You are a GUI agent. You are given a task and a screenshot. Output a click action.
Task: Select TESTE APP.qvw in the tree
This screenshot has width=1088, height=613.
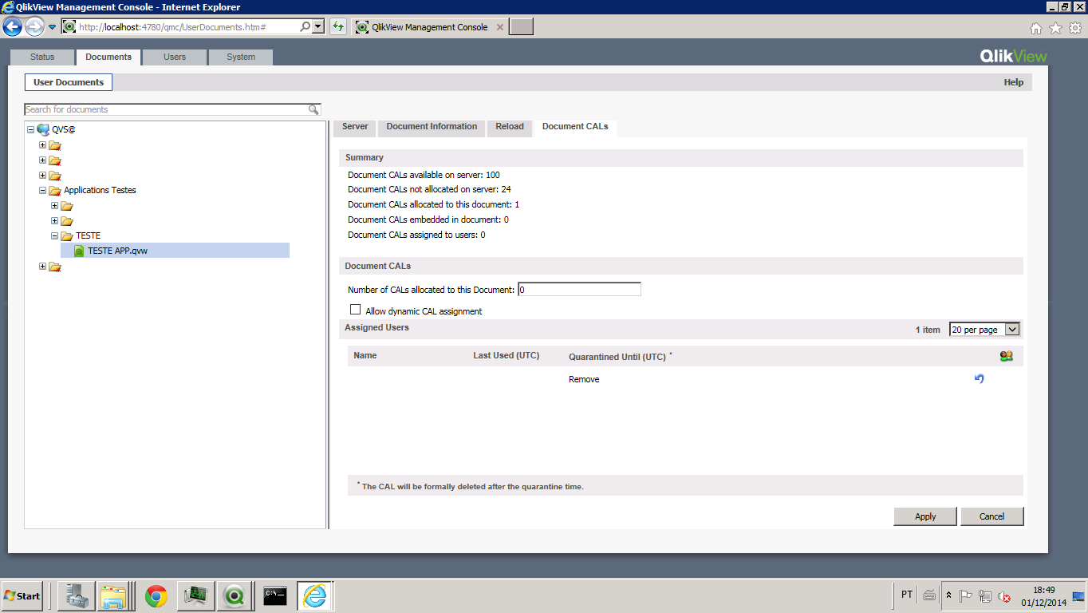[175, 251]
